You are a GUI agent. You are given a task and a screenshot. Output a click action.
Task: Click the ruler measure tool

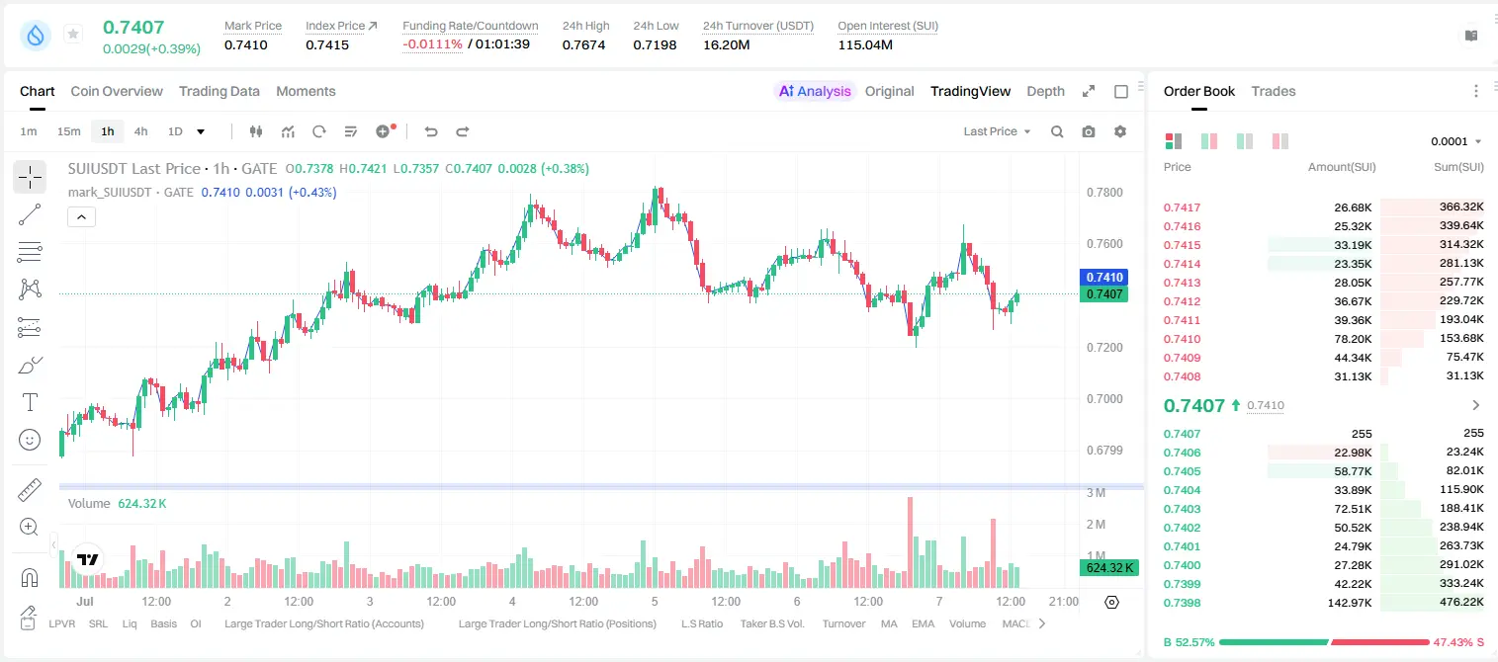pyautogui.click(x=30, y=490)
